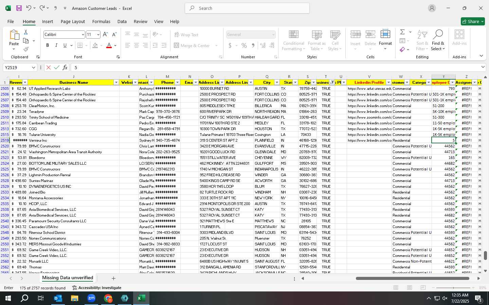Switch to the Review tab
The image size is (489, 305).
coord(141,21)
